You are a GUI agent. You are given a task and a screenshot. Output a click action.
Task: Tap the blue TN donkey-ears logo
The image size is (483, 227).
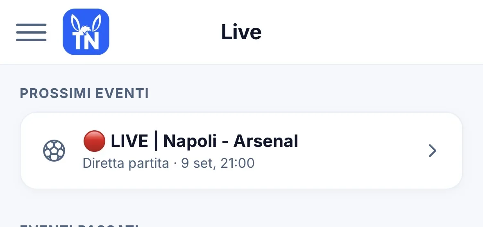86,32
